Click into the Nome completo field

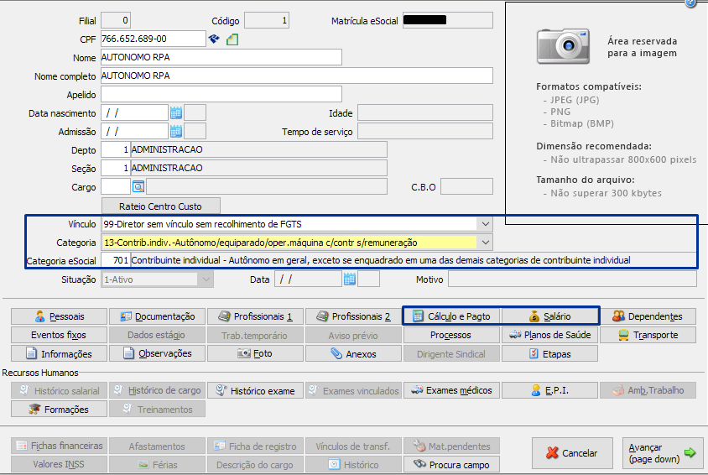297,76
